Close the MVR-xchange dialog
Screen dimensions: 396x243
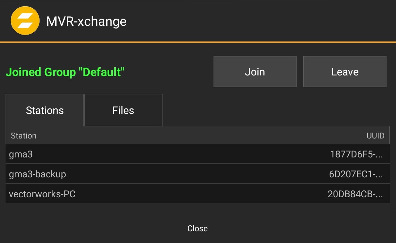[198, 228]
